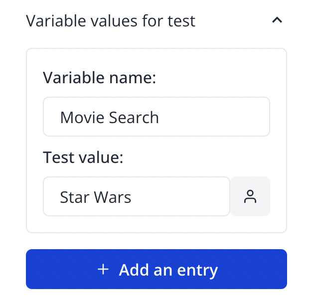The image size is (313, 302).
Task: Click the Test value label
Action: (83, 157)
